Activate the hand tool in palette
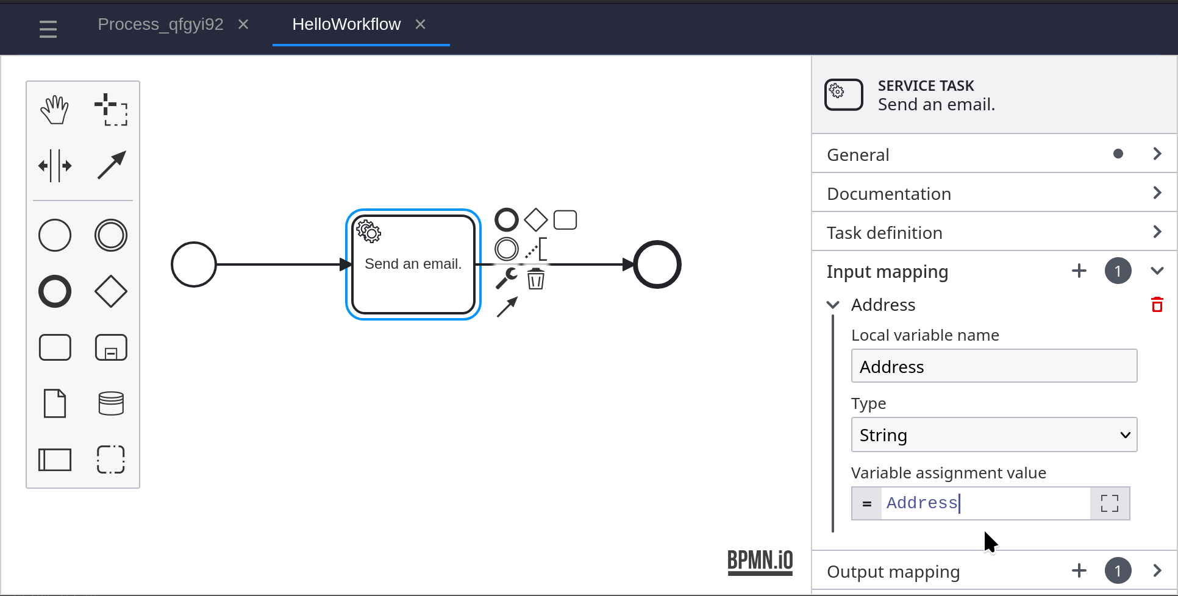Image resolution: width=1178 pixels, height=596 pixels. [55, 110]
